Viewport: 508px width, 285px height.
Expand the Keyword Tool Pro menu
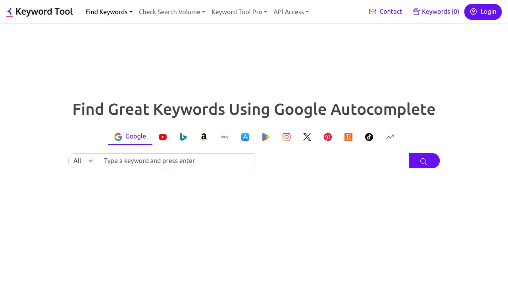pos(239,12)
